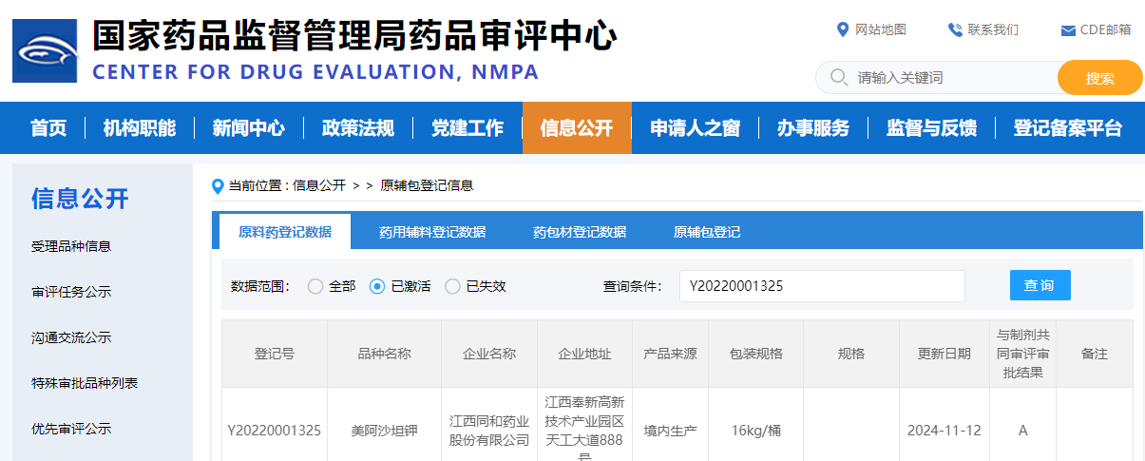Click the CDE mailbox envelope icon
The image size is (1145, 461).
1068,30
